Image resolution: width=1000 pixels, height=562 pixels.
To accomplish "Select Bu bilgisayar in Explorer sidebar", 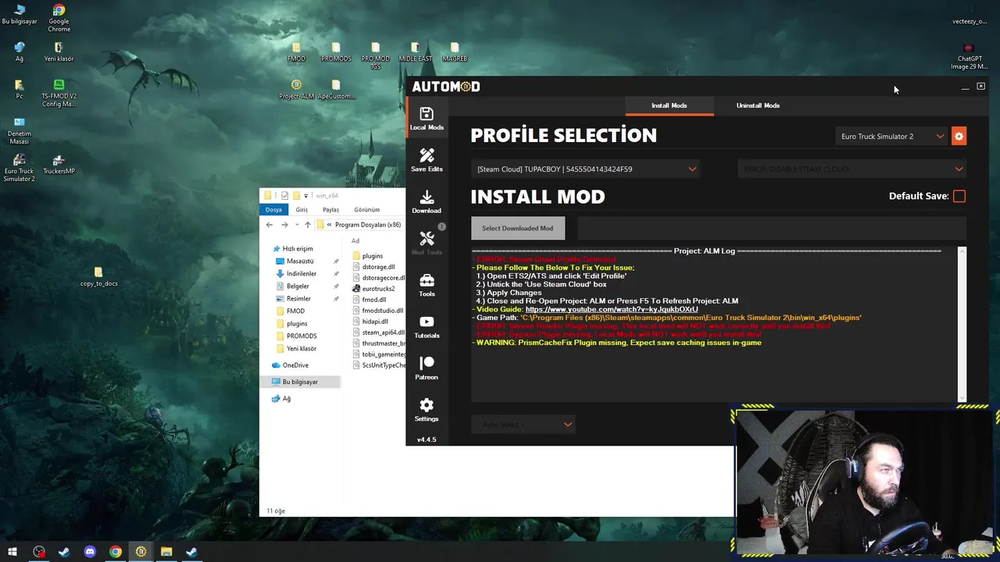I will pos(300,382).
